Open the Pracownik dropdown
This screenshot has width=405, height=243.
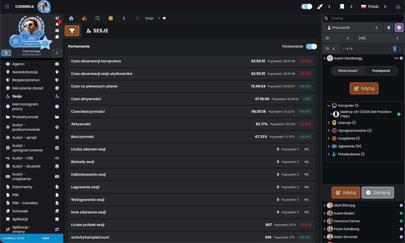click(x=353, y=28)
